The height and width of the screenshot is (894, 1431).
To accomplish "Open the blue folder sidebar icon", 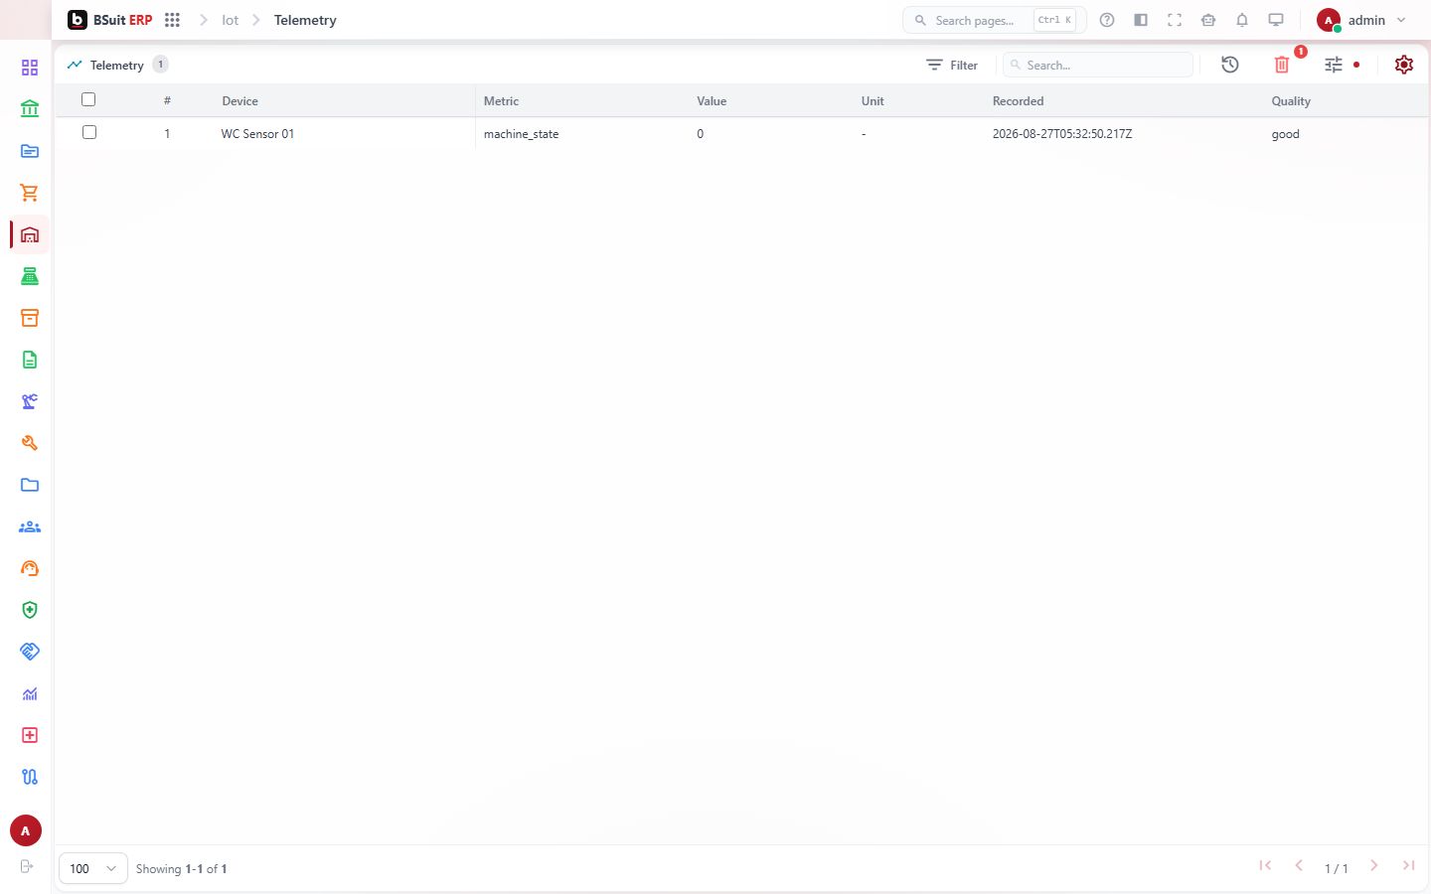I will point(30,485).
